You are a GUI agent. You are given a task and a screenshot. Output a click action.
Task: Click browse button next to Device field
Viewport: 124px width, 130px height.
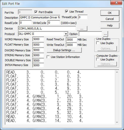coord(82,28)
